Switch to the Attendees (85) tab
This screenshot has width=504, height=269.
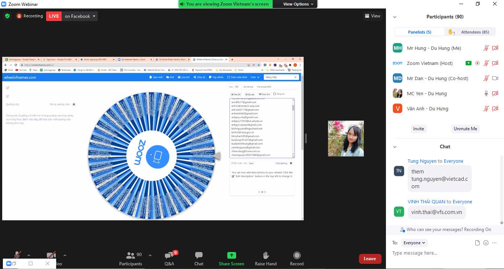click(475, 32)
